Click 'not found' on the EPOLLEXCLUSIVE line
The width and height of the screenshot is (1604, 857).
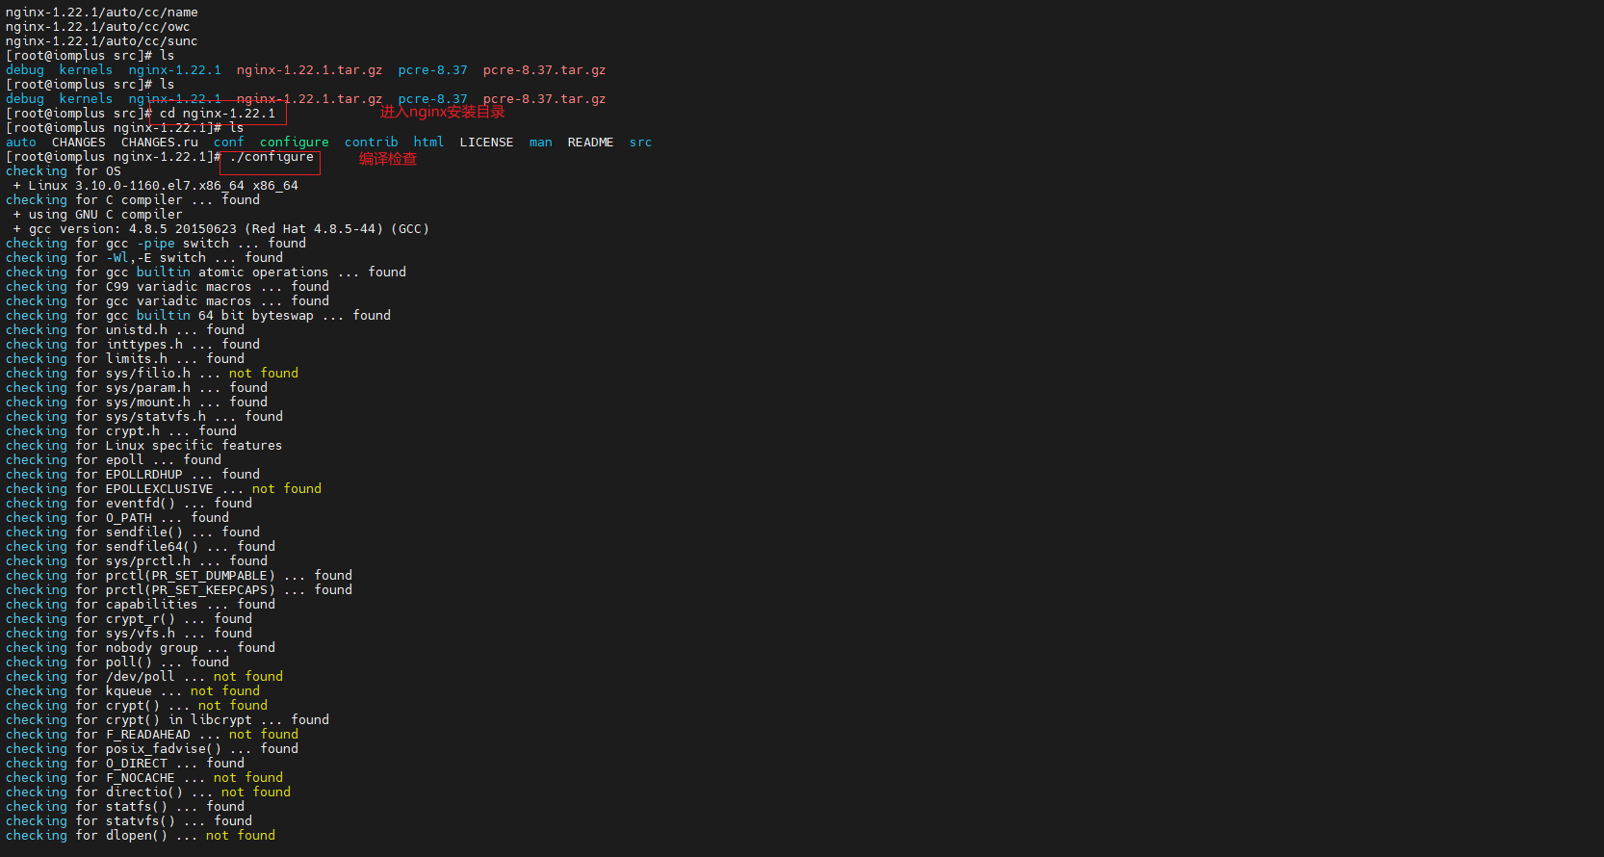click(x=287, y=489)
